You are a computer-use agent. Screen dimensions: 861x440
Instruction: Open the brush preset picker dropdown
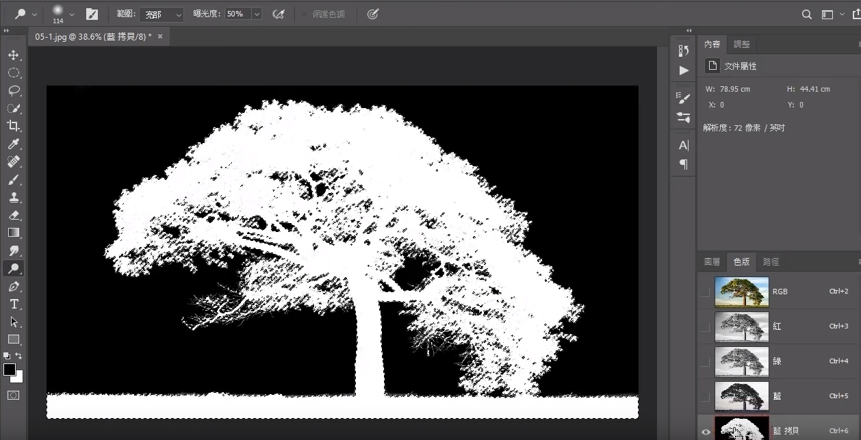[x=71, y=12]
